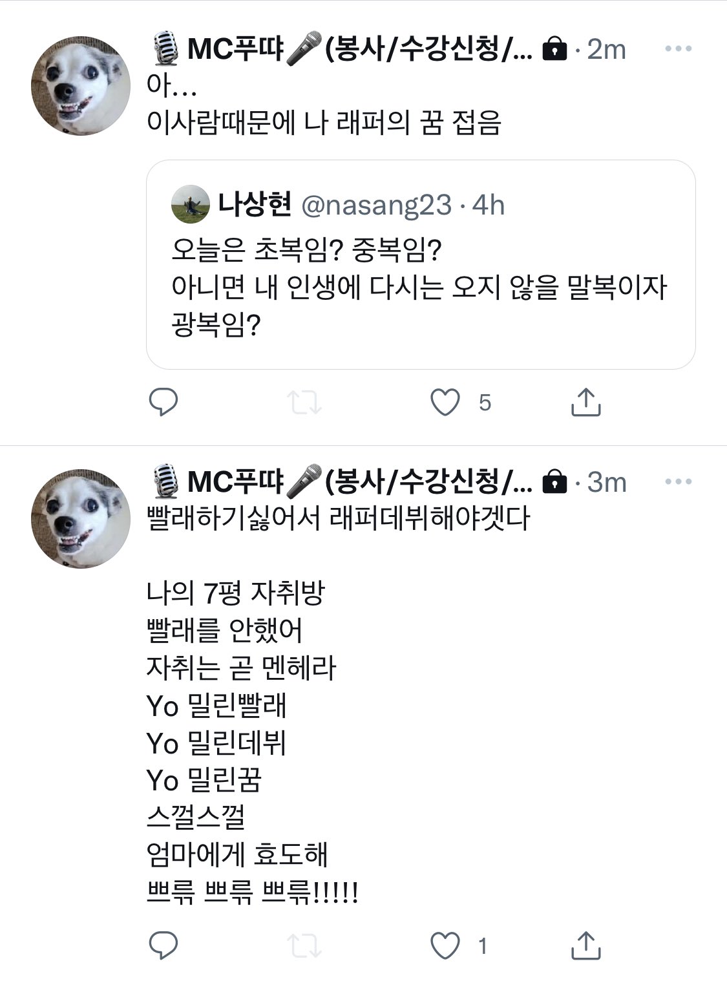727x981 pixels.
Task: Open MC푸땨 profile name on second tweet
Action: pyautogui.click(x=342, y=482)
